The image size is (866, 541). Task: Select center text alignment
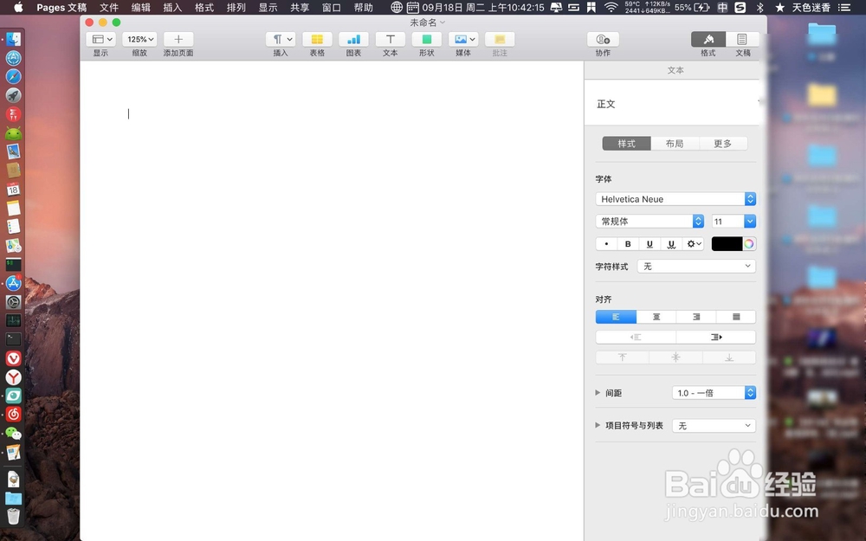pos(656,316)
